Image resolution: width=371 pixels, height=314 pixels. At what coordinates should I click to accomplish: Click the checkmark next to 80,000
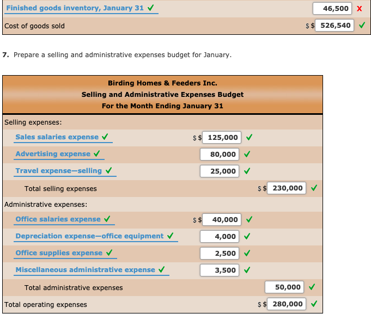click(x=247, y=154)
